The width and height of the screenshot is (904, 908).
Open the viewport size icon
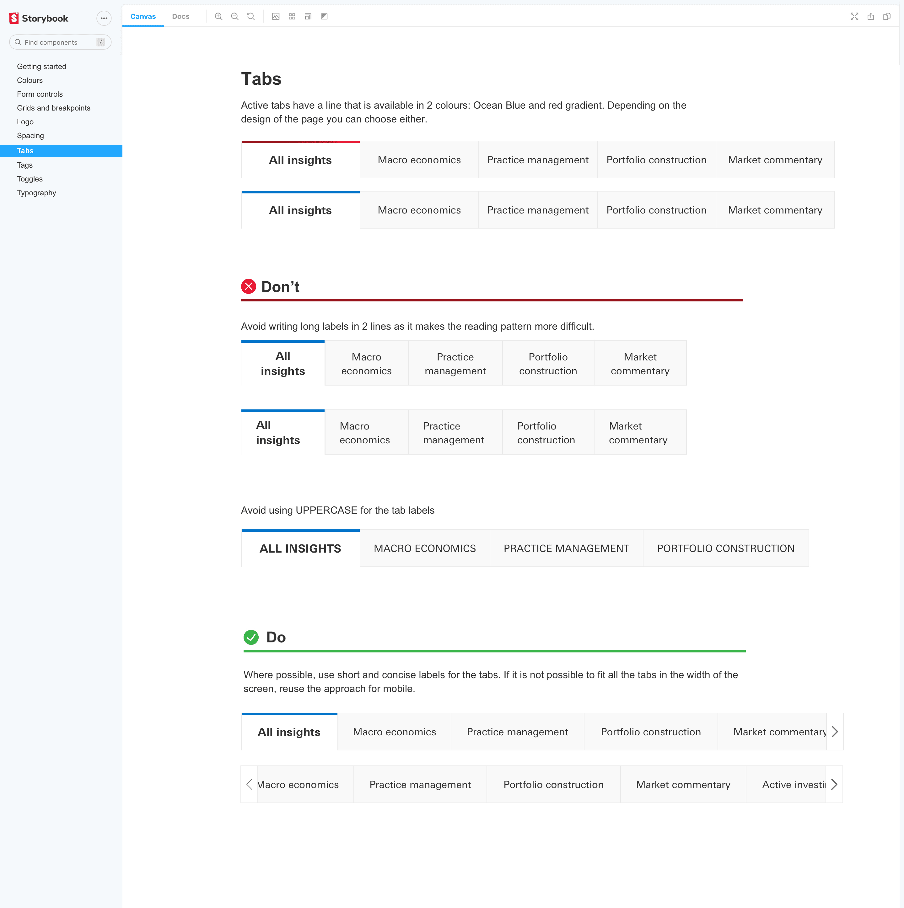point(308,16)
